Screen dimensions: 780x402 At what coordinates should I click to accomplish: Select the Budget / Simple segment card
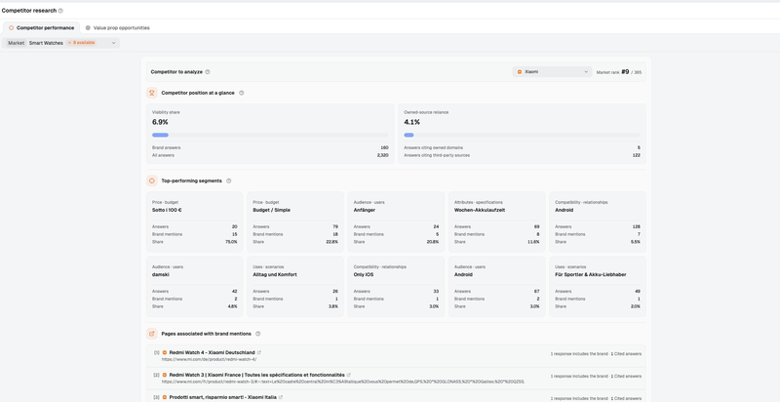tap(295, 221)
